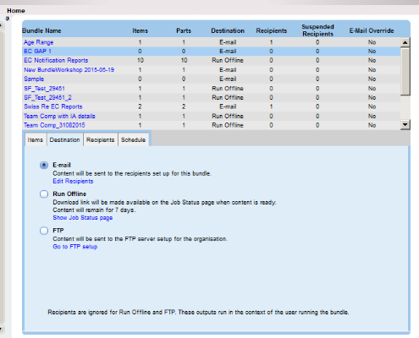Open the Sample bundle
Image resolution: width=419 pixels, height=338 pixels.
(34, 79)
